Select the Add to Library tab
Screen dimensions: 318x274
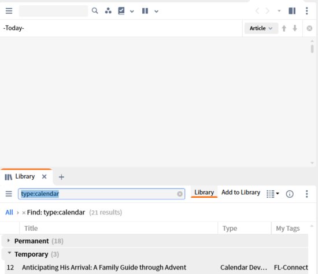pyautogui.click(x=241, y=192)
